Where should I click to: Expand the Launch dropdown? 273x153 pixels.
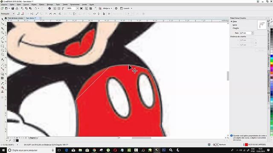(131, 8)
